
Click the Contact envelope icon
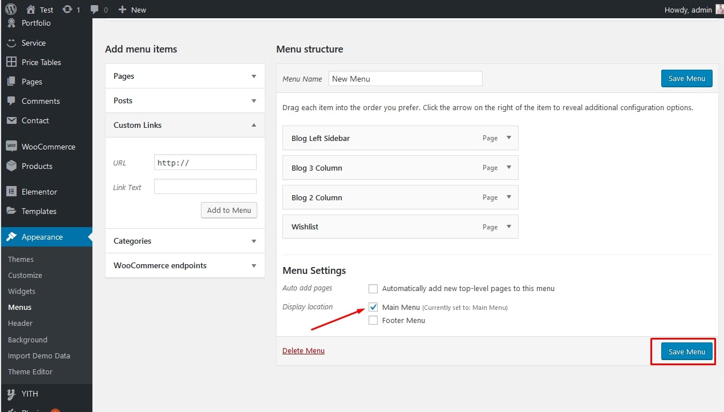pos(11,120)
